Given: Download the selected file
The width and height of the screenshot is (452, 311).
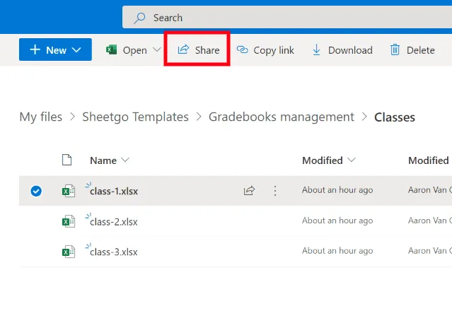Looking at the screenshot, I should (342, 50).
